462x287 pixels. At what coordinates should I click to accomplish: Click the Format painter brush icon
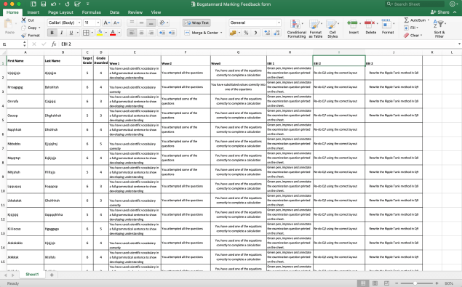[24, 36]
